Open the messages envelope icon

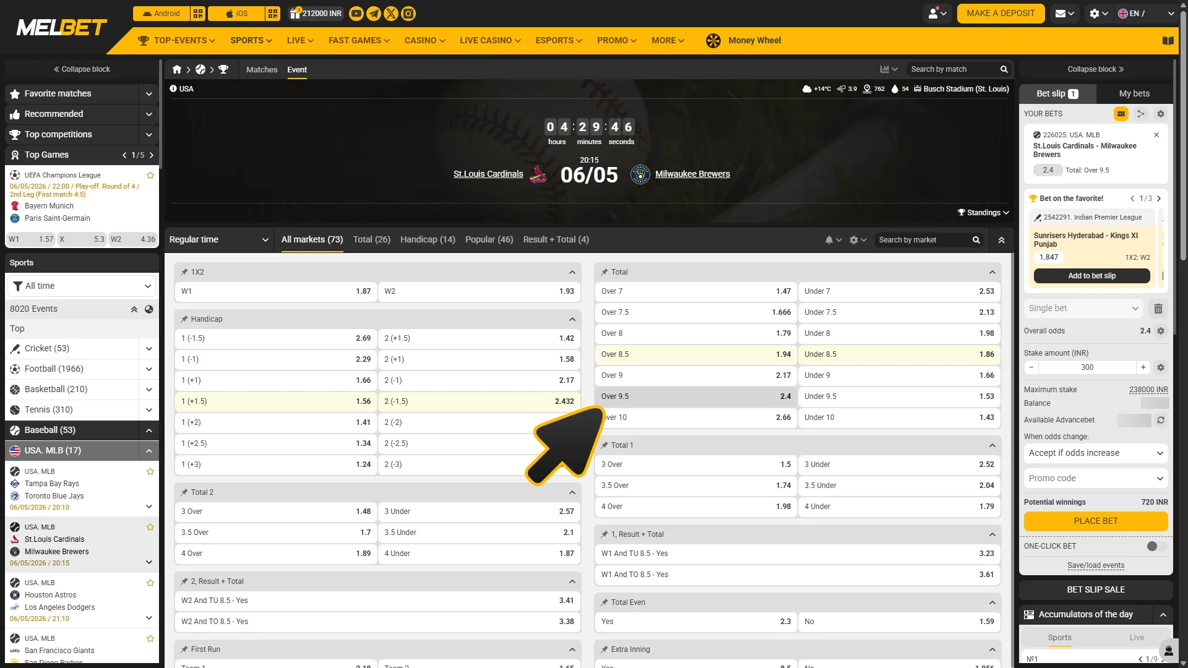click(x=1064, y=14)
